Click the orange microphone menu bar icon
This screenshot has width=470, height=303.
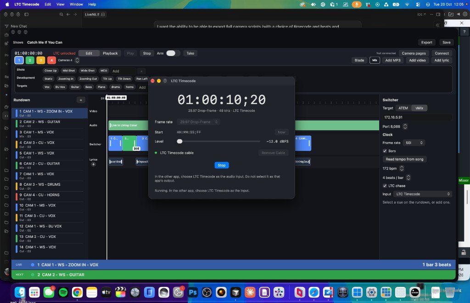[x=356, y=4]
